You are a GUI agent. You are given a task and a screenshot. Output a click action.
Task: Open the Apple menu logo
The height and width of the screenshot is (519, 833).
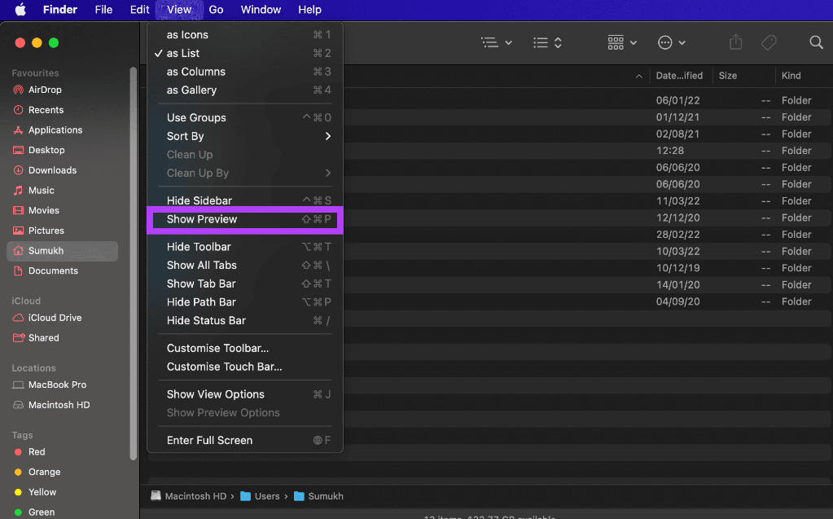coord(20,10)
